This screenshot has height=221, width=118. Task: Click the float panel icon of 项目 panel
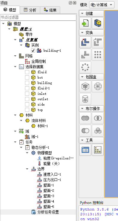pos(70,3)
